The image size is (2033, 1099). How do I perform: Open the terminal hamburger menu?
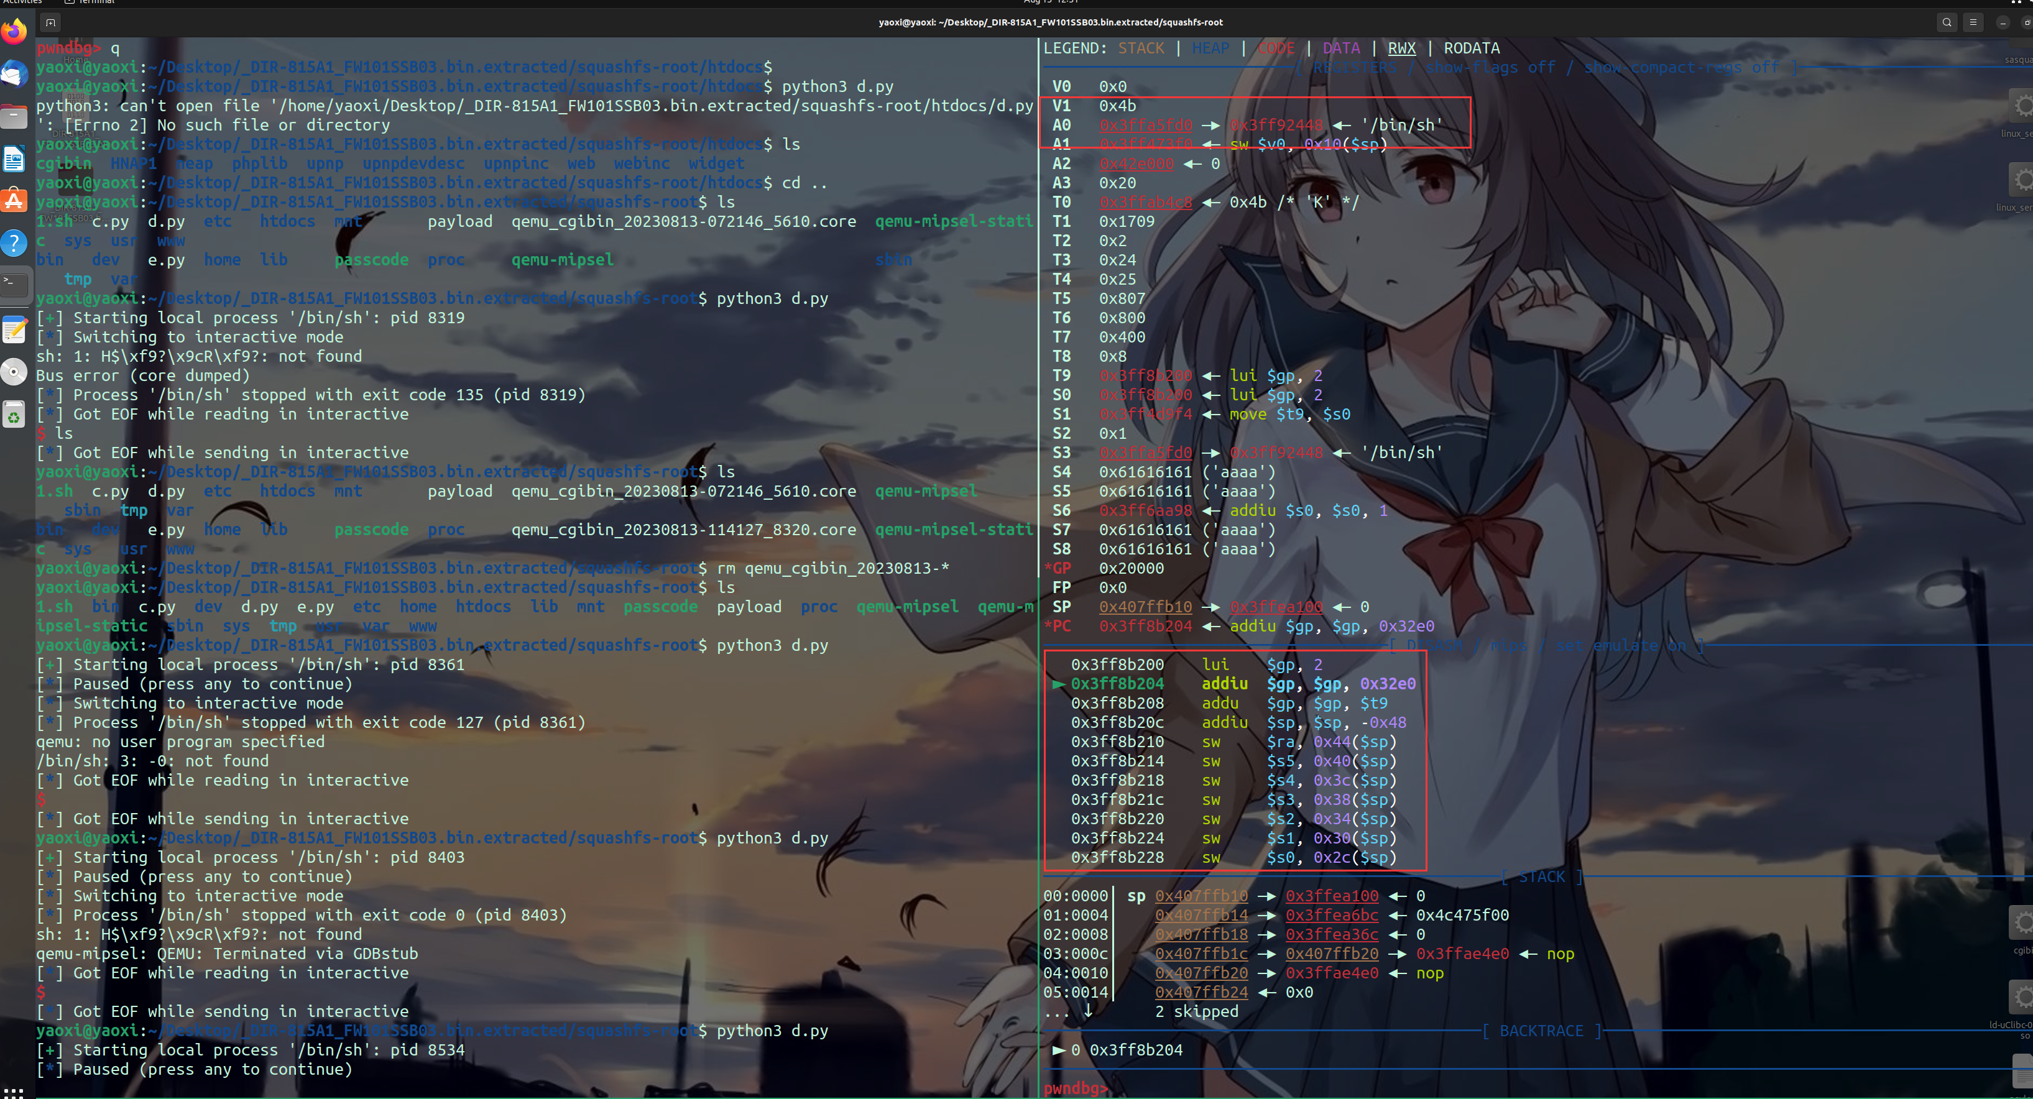[x=1973, y=22]
